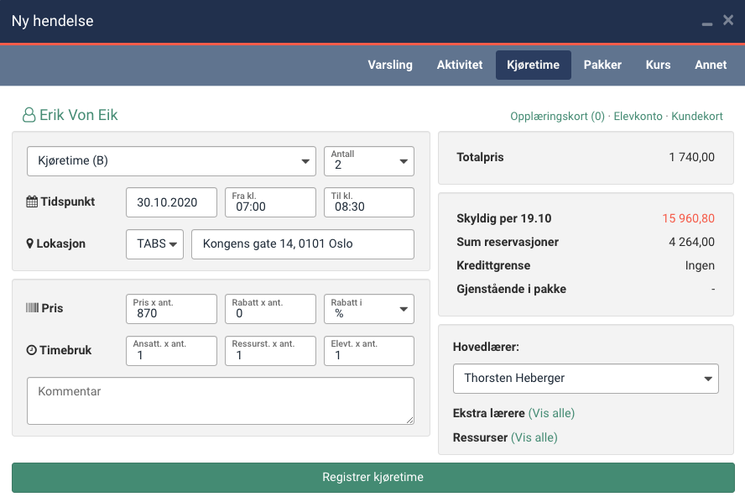Click the date field showing 30.10.2020
The width and height of the screenshot is (745, 497).
coord(171,202)
